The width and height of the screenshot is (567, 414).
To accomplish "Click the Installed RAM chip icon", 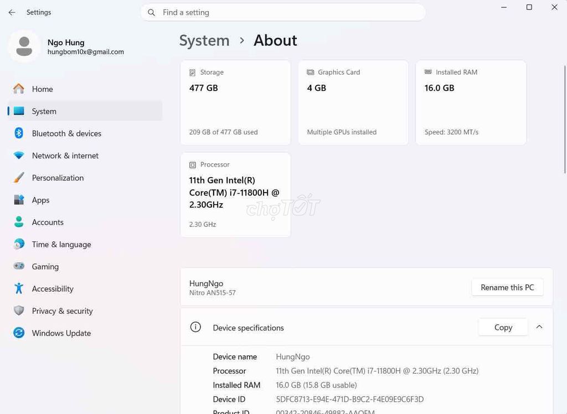I will point(428,72).
